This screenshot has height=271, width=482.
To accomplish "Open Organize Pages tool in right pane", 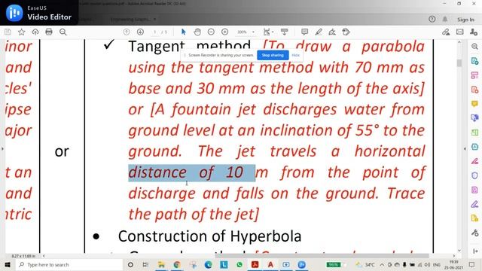I will [474, 132].
